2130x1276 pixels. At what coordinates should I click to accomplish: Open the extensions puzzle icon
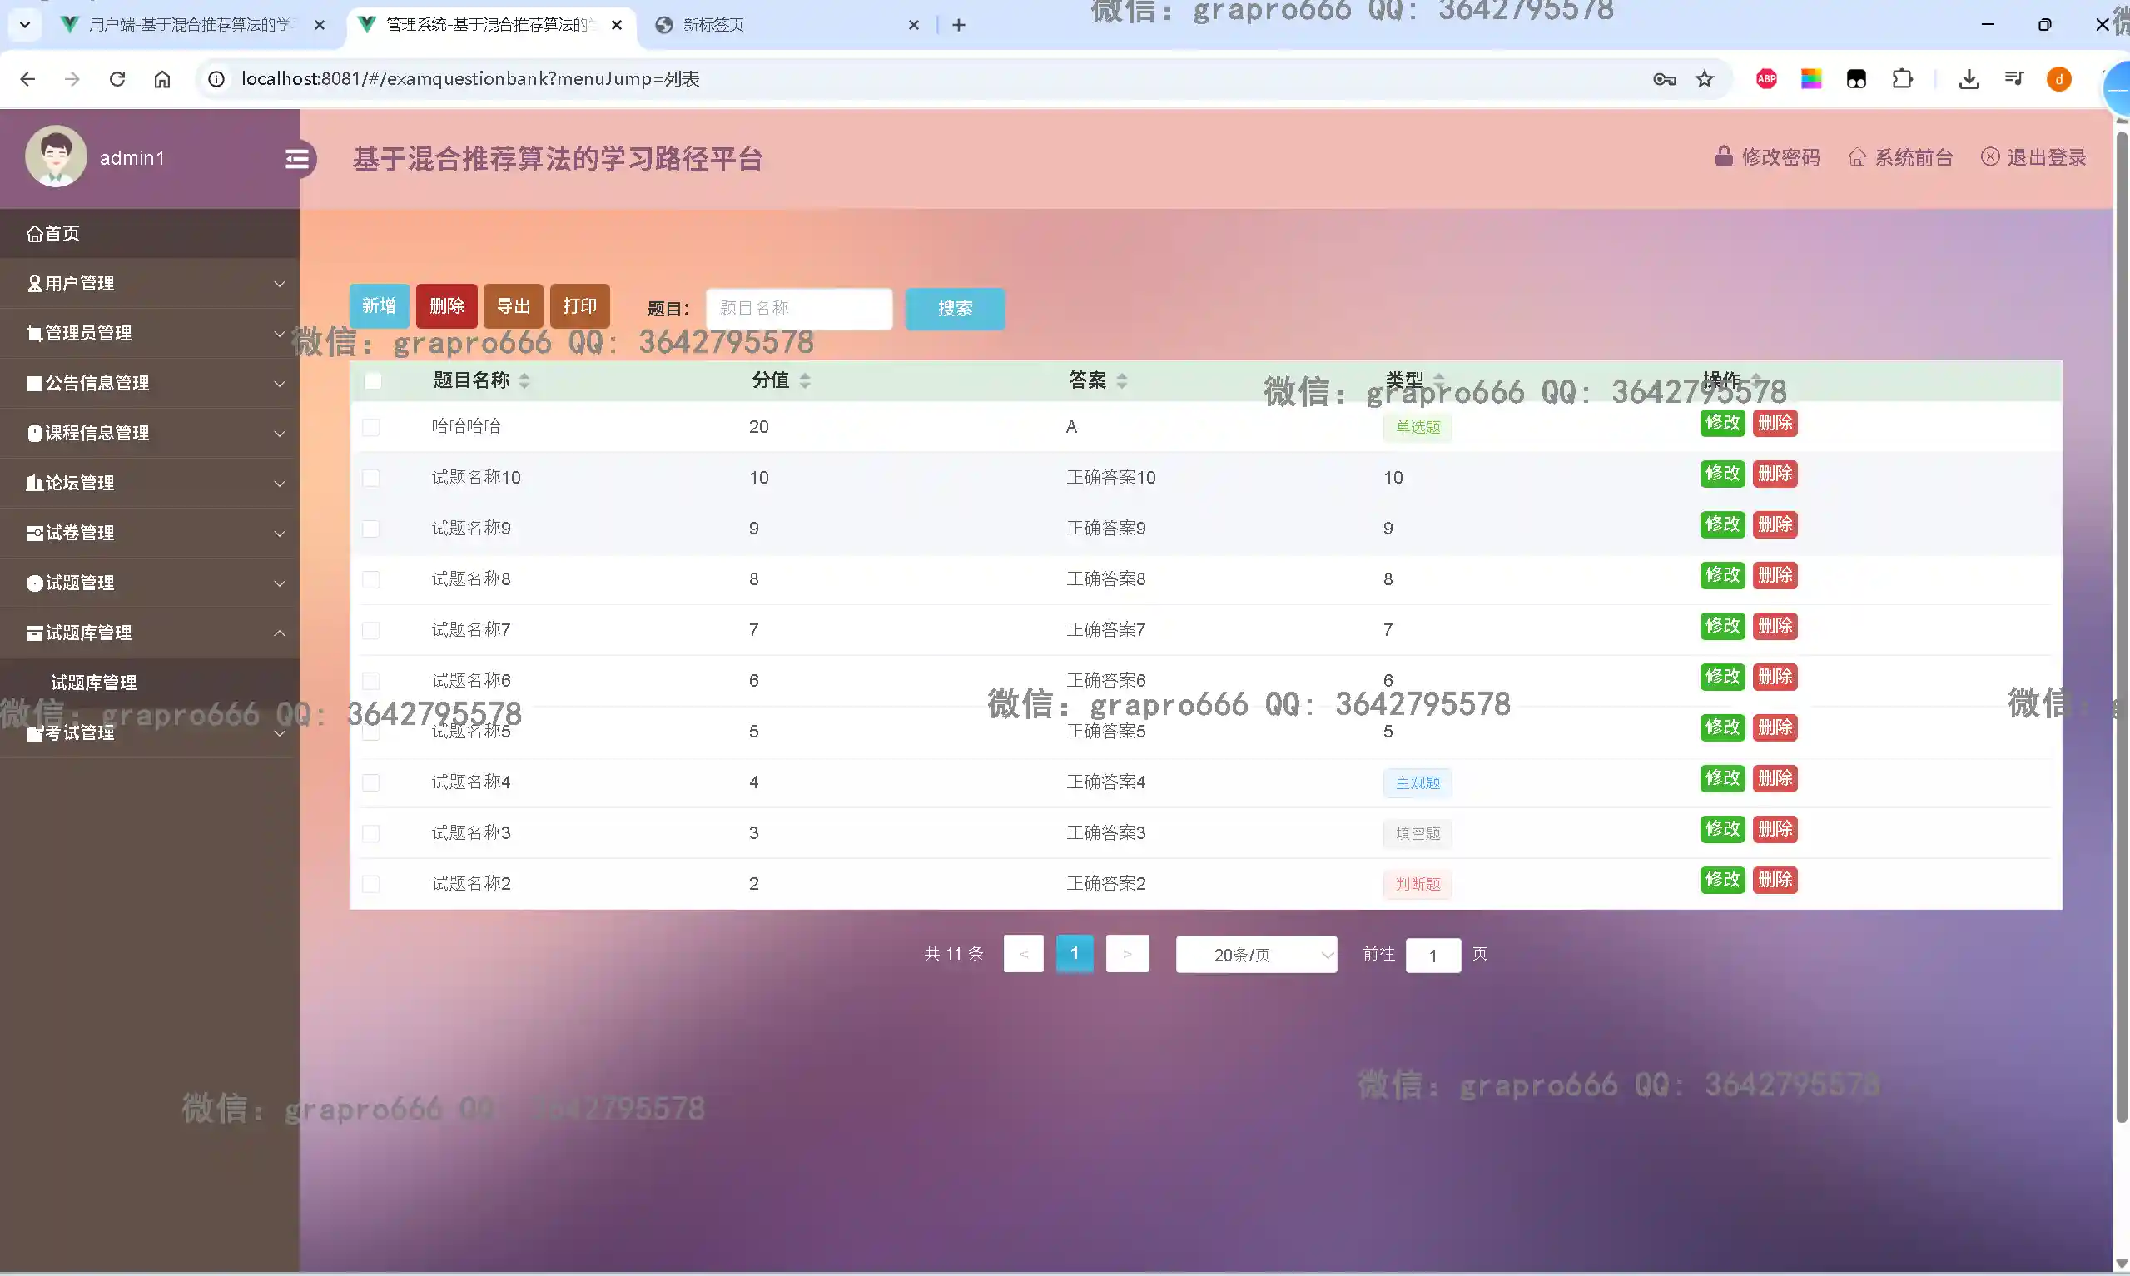tap(1901, 79)
